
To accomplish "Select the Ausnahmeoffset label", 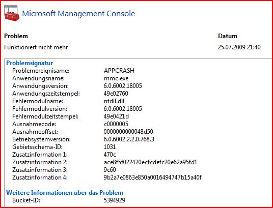I will click(35, 132).
